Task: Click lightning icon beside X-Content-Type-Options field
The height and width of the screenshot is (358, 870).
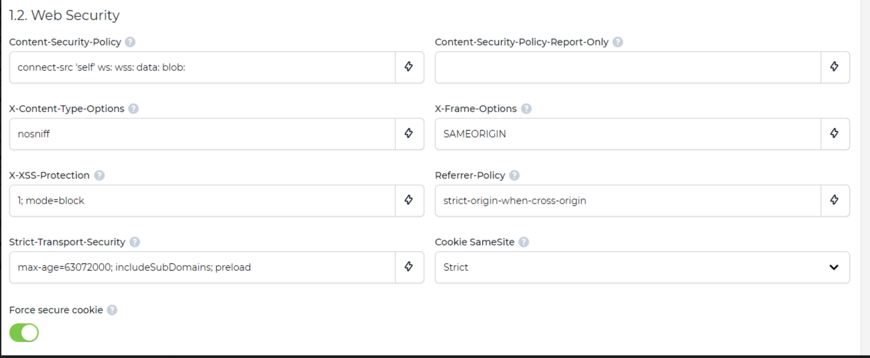Action: point(409,134)
